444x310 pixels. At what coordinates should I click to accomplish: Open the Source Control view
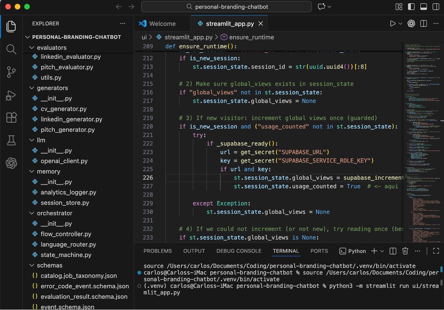11,72
